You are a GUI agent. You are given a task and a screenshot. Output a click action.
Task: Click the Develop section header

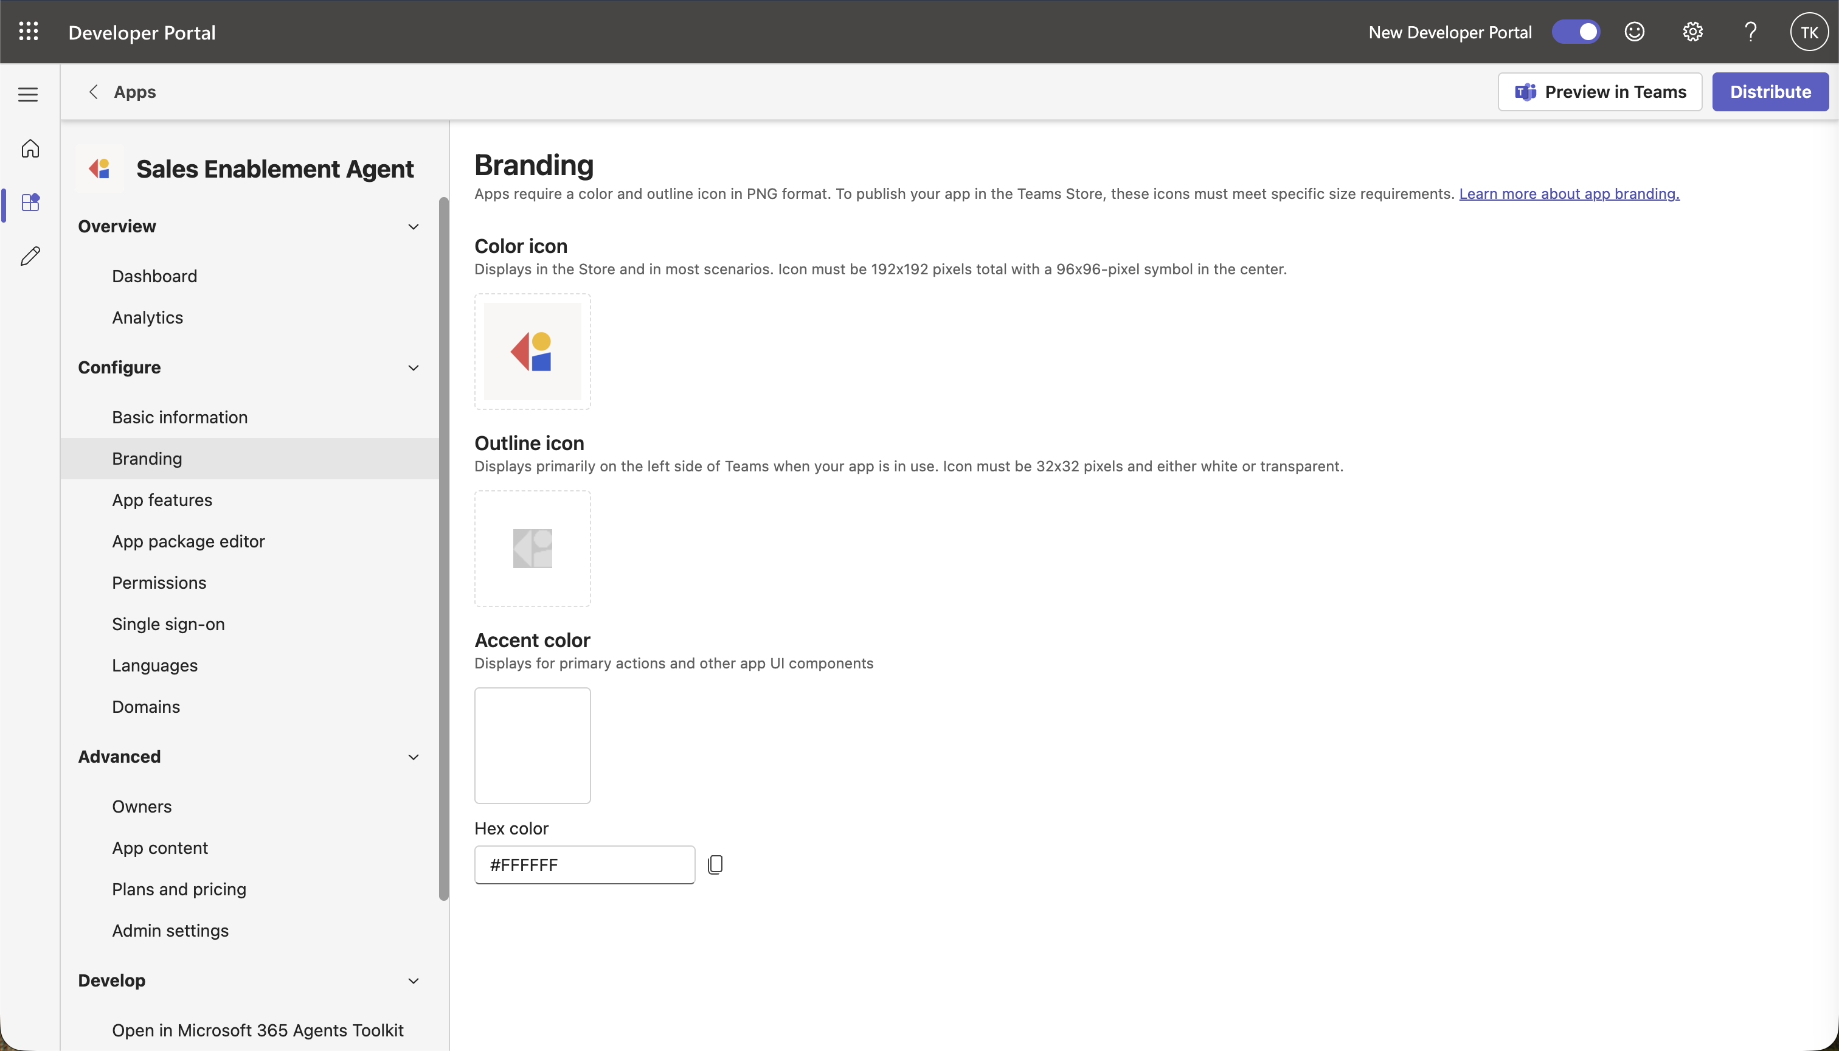click(x=112, y=981)
